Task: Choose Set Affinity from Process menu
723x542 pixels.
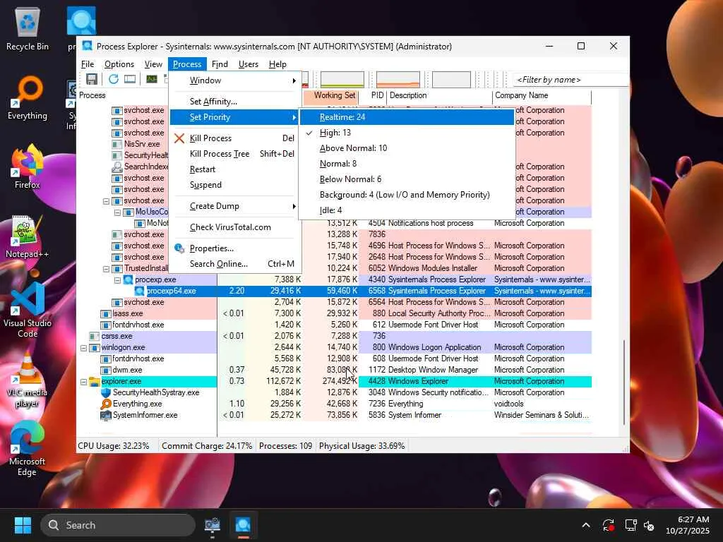Action: click(235, 102)
